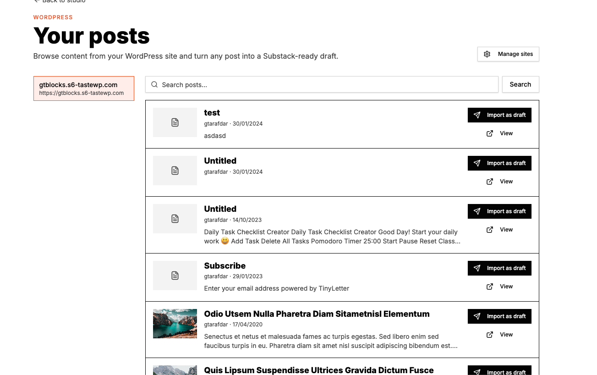View the 30/01/2024 Untitled post
Image resolution: width=597 pixels, height=375 pixels.
pyautogui.click(x=499, y=182)
